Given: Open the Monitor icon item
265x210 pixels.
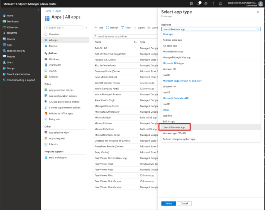Looking at the screenshot, I should pos(46,46).
